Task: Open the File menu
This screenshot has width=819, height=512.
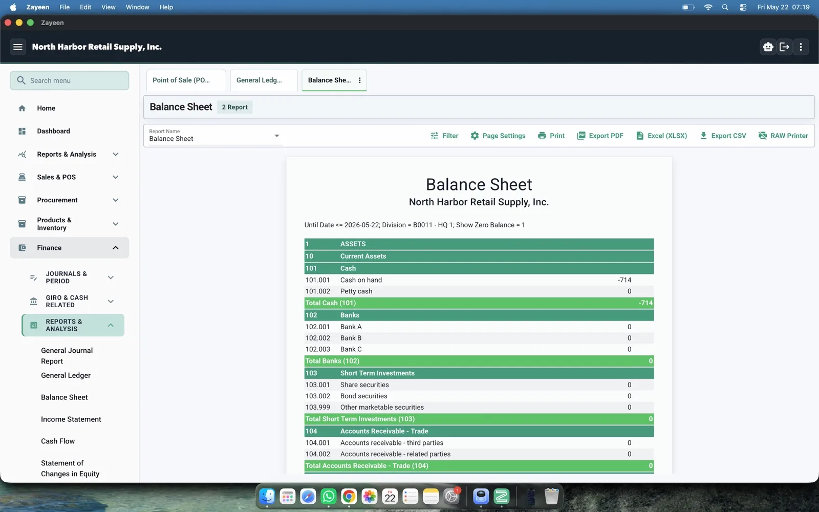Action: [x=64, y=7]
